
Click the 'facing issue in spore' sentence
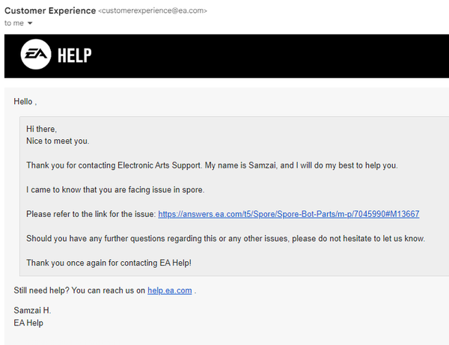tap(115, 190)
